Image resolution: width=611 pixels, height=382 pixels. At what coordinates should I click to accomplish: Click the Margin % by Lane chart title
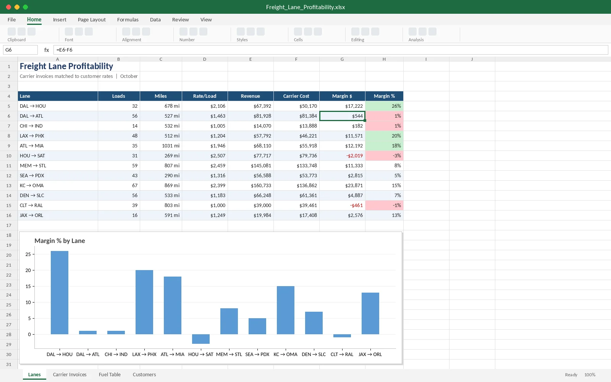[x=60, y=241]
